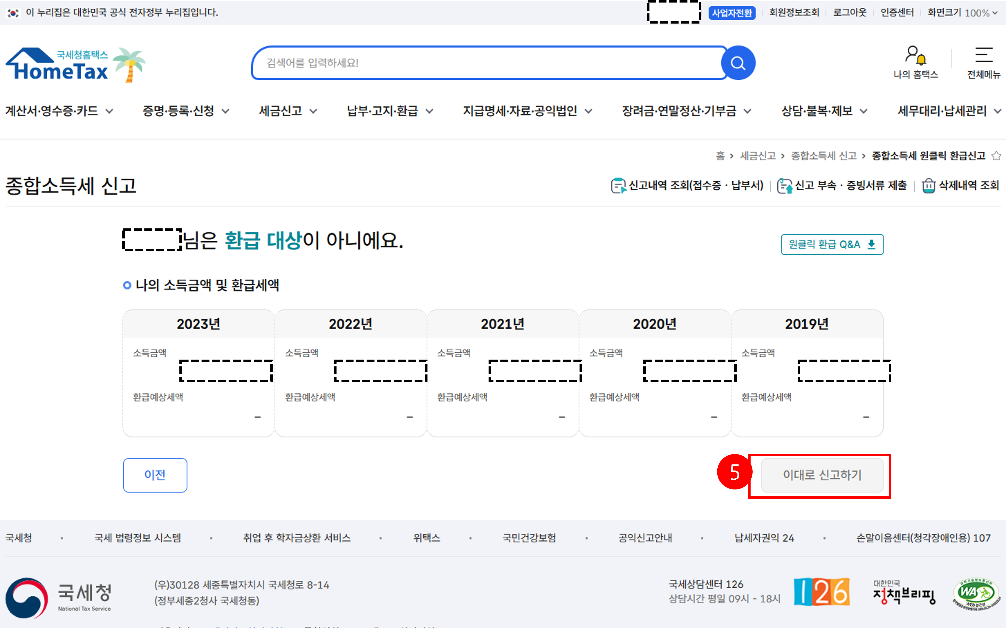Click the blue magnifier search icon
Viewport: 1006px width, 628px height.
738,63
